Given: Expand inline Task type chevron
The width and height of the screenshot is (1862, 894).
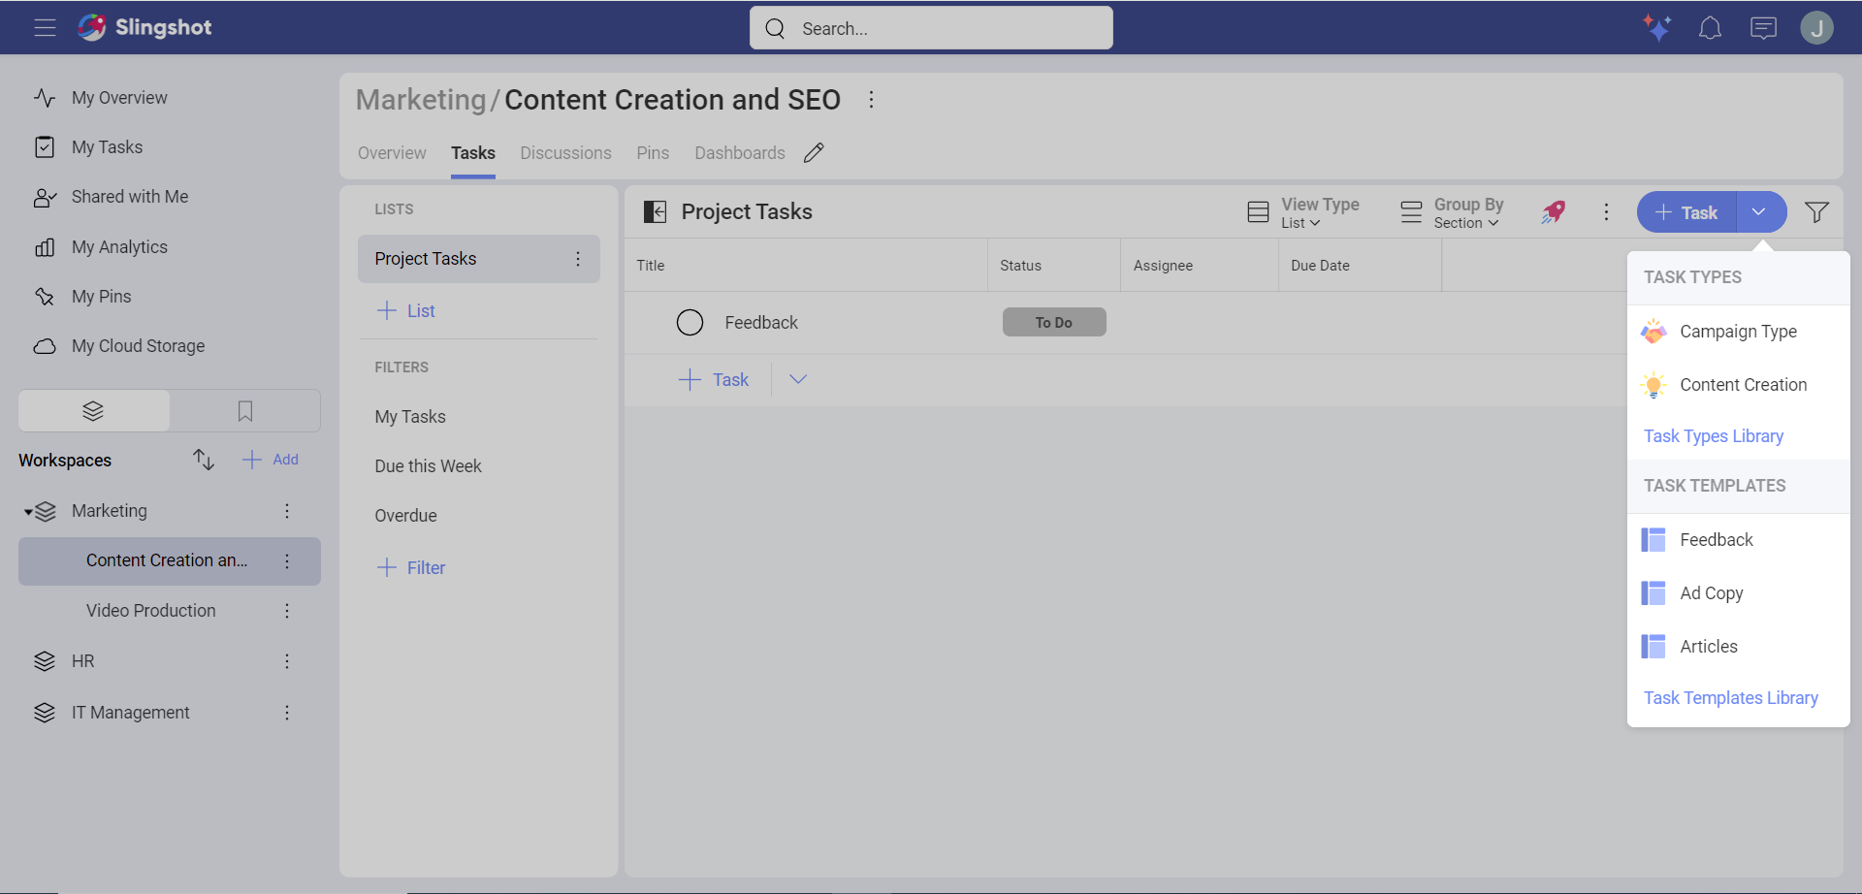Looking at the screenshot, I should point(797,380).
